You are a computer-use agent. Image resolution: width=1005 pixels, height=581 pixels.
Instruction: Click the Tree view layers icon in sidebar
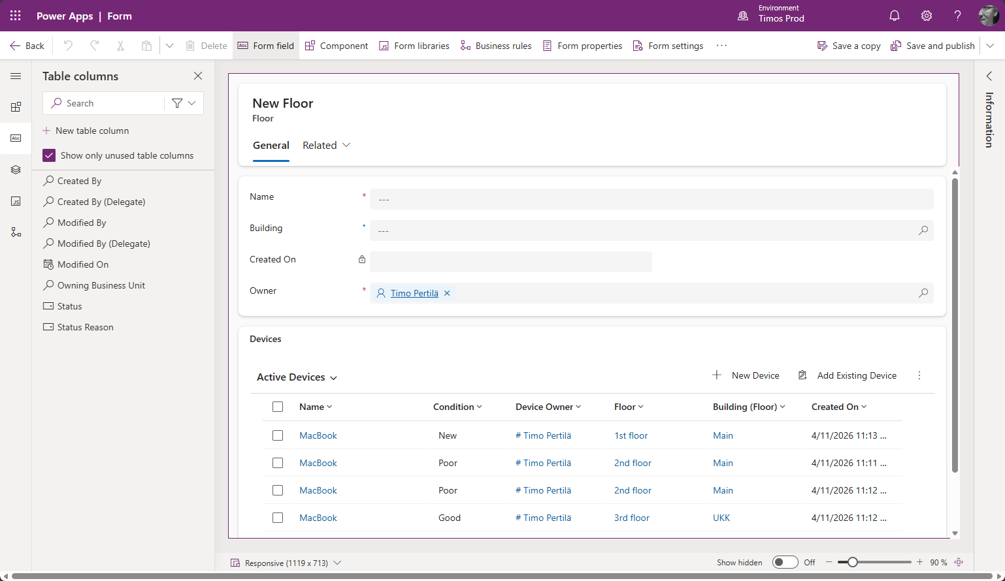[16, 170]
